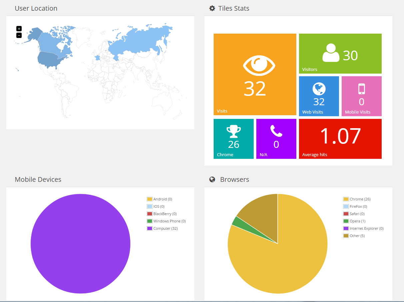Click the red Average hits tile
The image size is (404, 302).
pyautogui.click(x=340, y=139)
